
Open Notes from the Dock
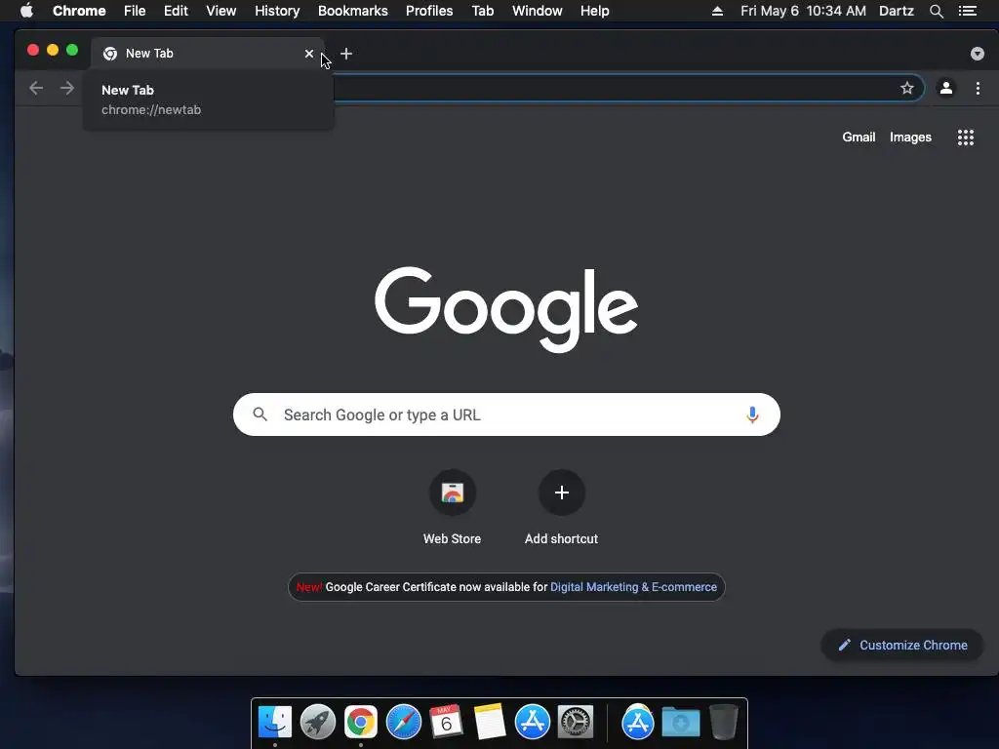(x=490, y=722)
